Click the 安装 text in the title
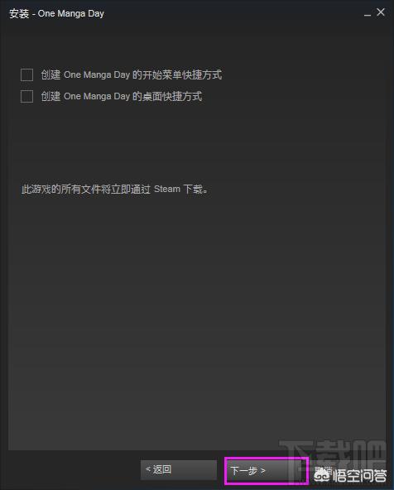 click(19, 14)
